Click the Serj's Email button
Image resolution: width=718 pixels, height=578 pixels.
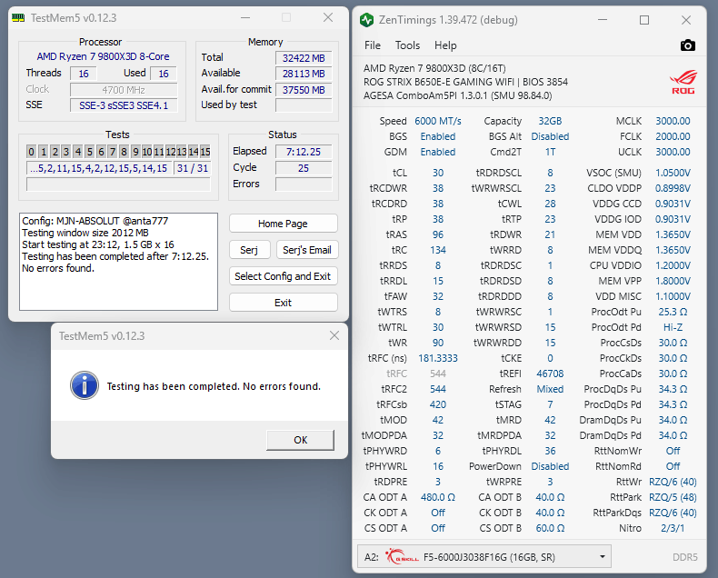pyautogui.click(x=307, y=250)
